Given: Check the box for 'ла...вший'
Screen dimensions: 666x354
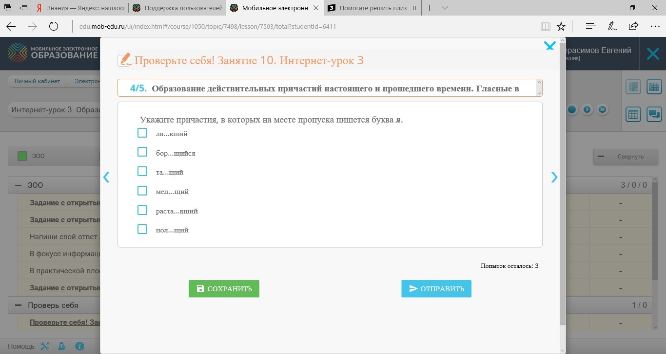Looking at the screenshot, I should pos(142,133).
